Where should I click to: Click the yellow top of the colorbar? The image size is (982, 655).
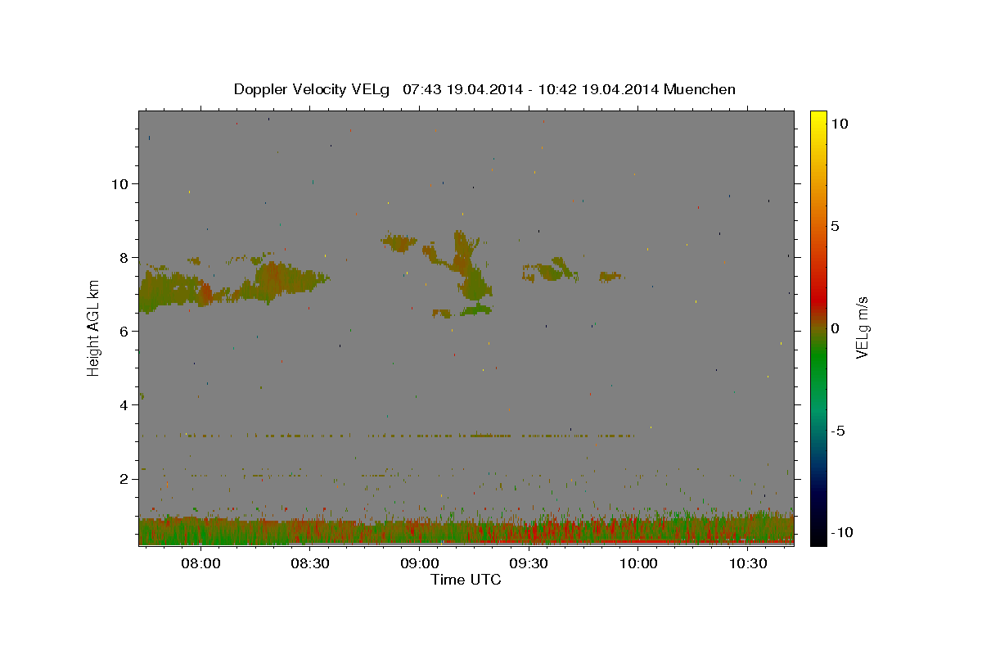click(x=818, y=116)
